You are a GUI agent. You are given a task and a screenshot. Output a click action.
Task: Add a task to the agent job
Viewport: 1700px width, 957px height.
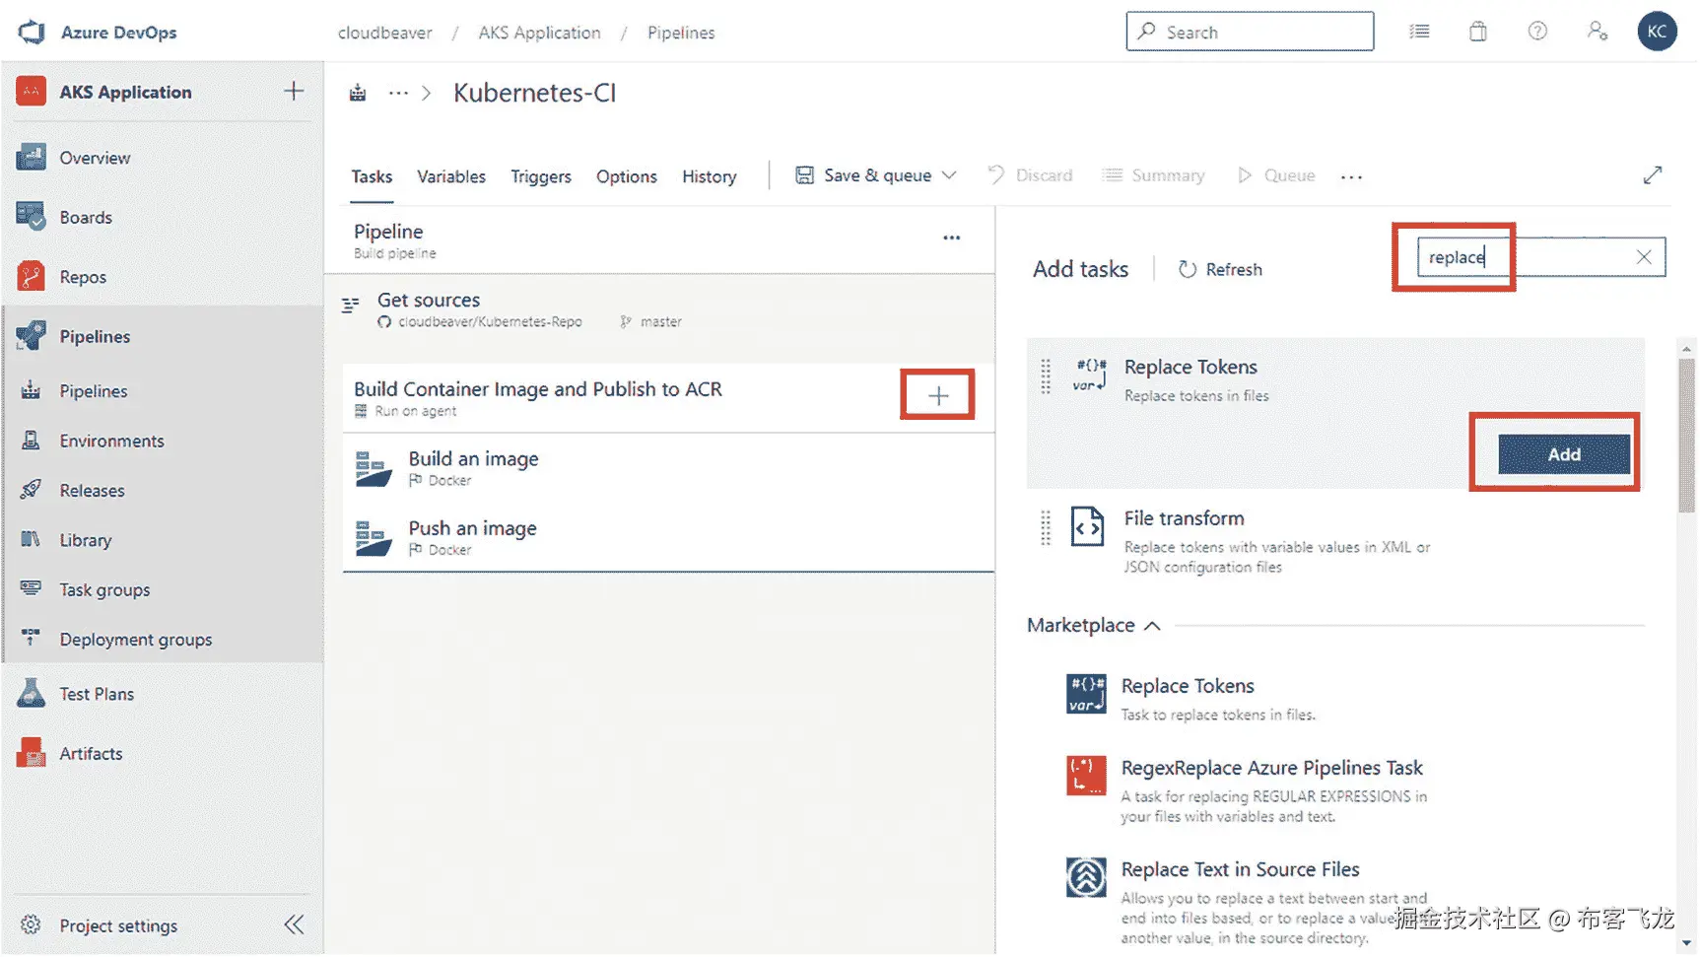click(x=938, y=395)
